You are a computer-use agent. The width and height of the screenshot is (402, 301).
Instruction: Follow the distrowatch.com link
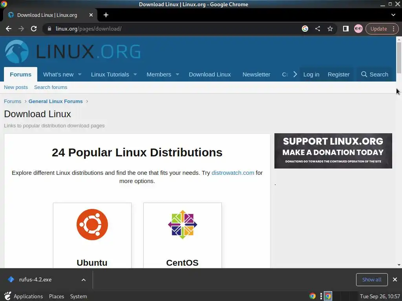click(x=233, y=173)
